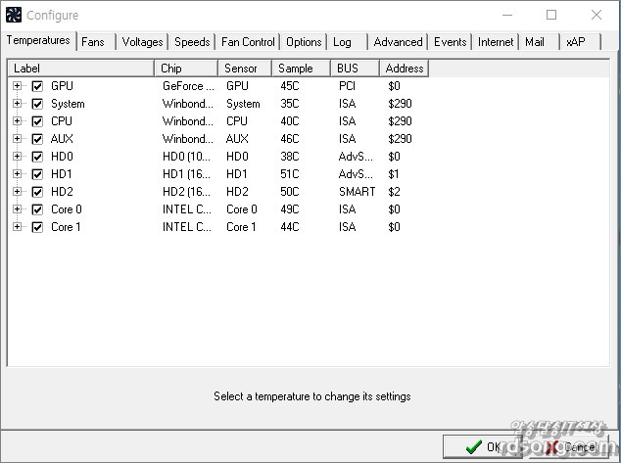Toggle the HD0 temperature checkbox

tap(37, 157)
